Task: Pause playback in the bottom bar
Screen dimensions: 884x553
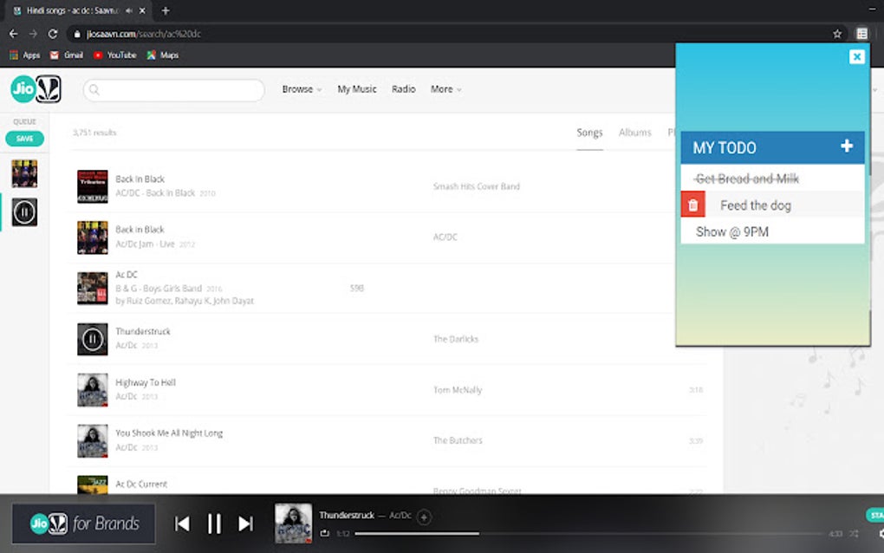Action: 214,524
